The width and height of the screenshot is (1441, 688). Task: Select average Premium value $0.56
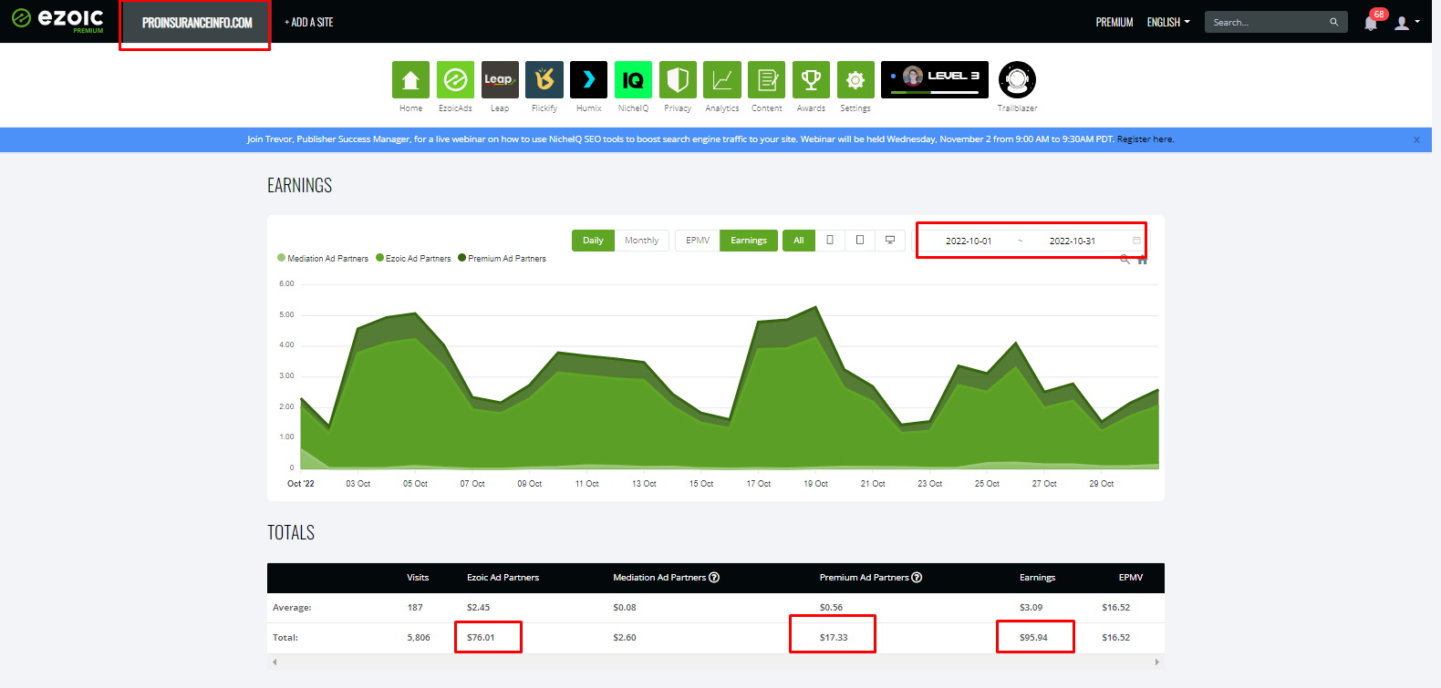click(x=831, y=607)
